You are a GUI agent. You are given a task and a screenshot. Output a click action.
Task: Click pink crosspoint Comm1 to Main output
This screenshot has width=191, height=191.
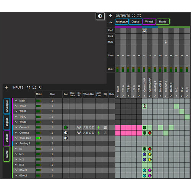click(118, 128)
